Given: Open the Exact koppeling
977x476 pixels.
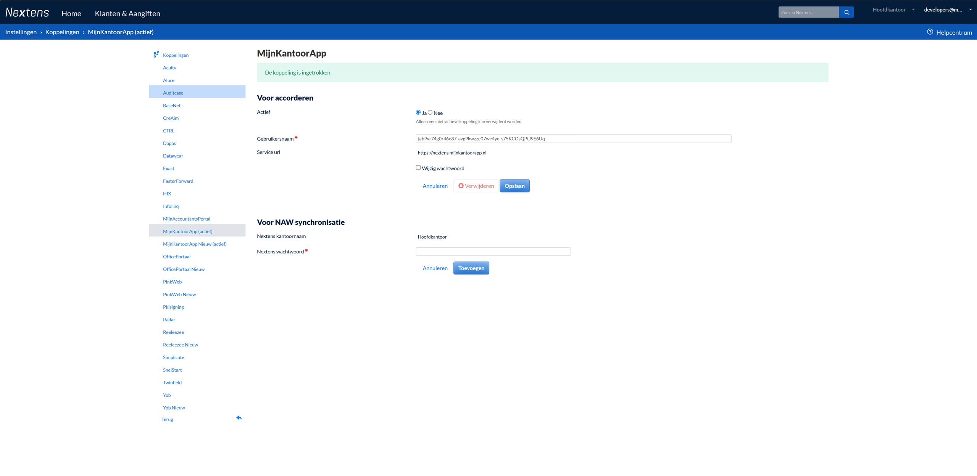Looking at the screenshot, I should 168,168.
